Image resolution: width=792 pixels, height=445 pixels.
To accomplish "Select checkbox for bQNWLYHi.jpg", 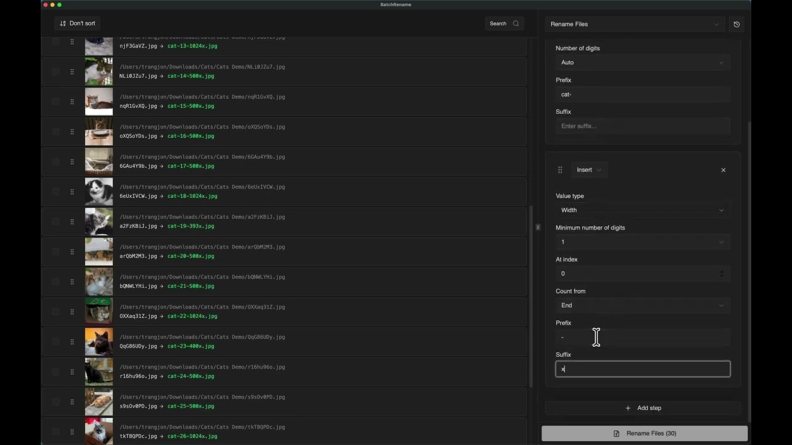I will pos(56,282).
